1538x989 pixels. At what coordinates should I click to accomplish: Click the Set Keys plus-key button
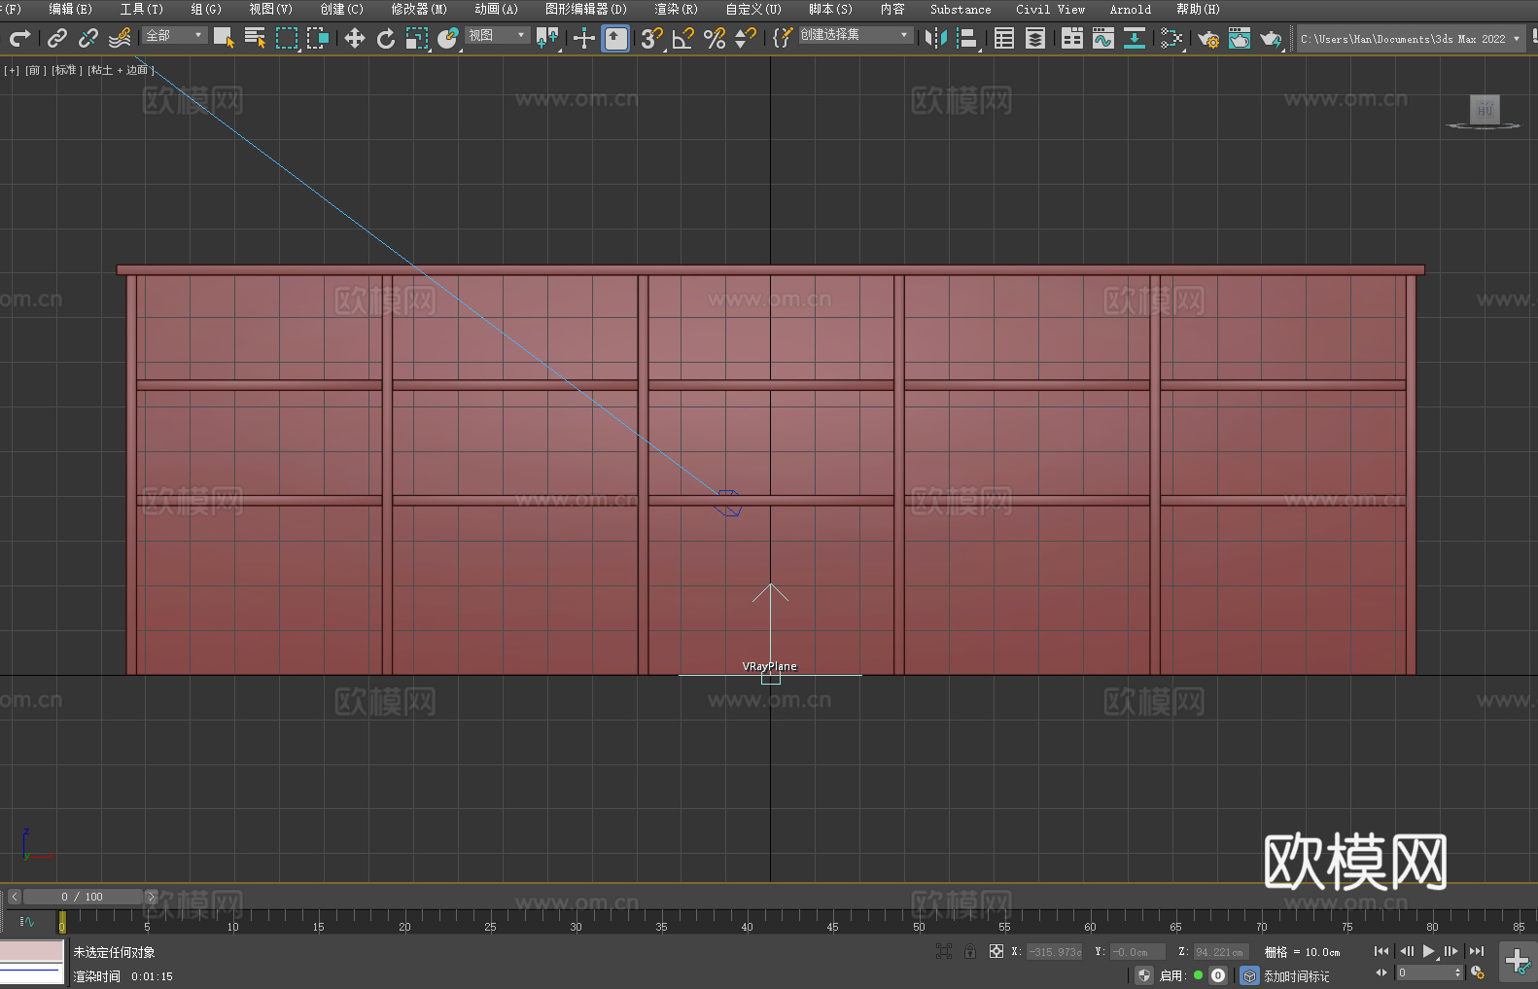(x=1517, y=963)
